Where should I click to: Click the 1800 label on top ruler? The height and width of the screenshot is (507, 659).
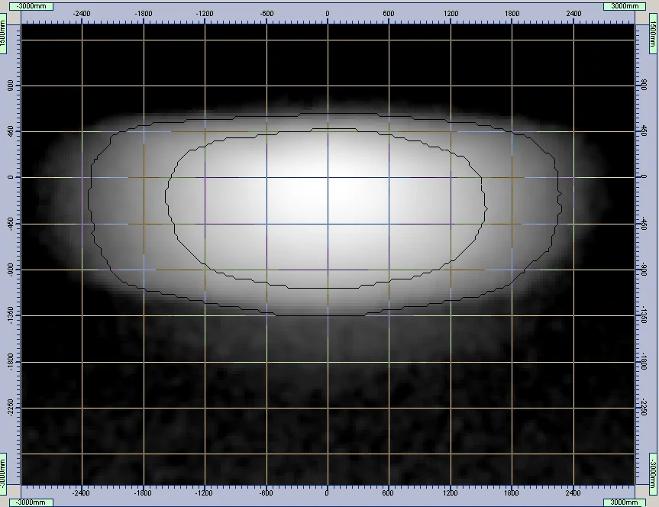tap(512, 14)
